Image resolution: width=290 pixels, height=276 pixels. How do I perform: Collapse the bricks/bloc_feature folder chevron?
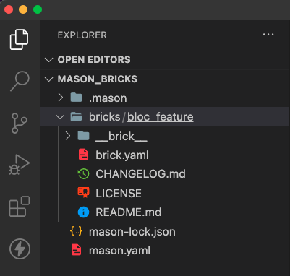(x=60, y=117)
